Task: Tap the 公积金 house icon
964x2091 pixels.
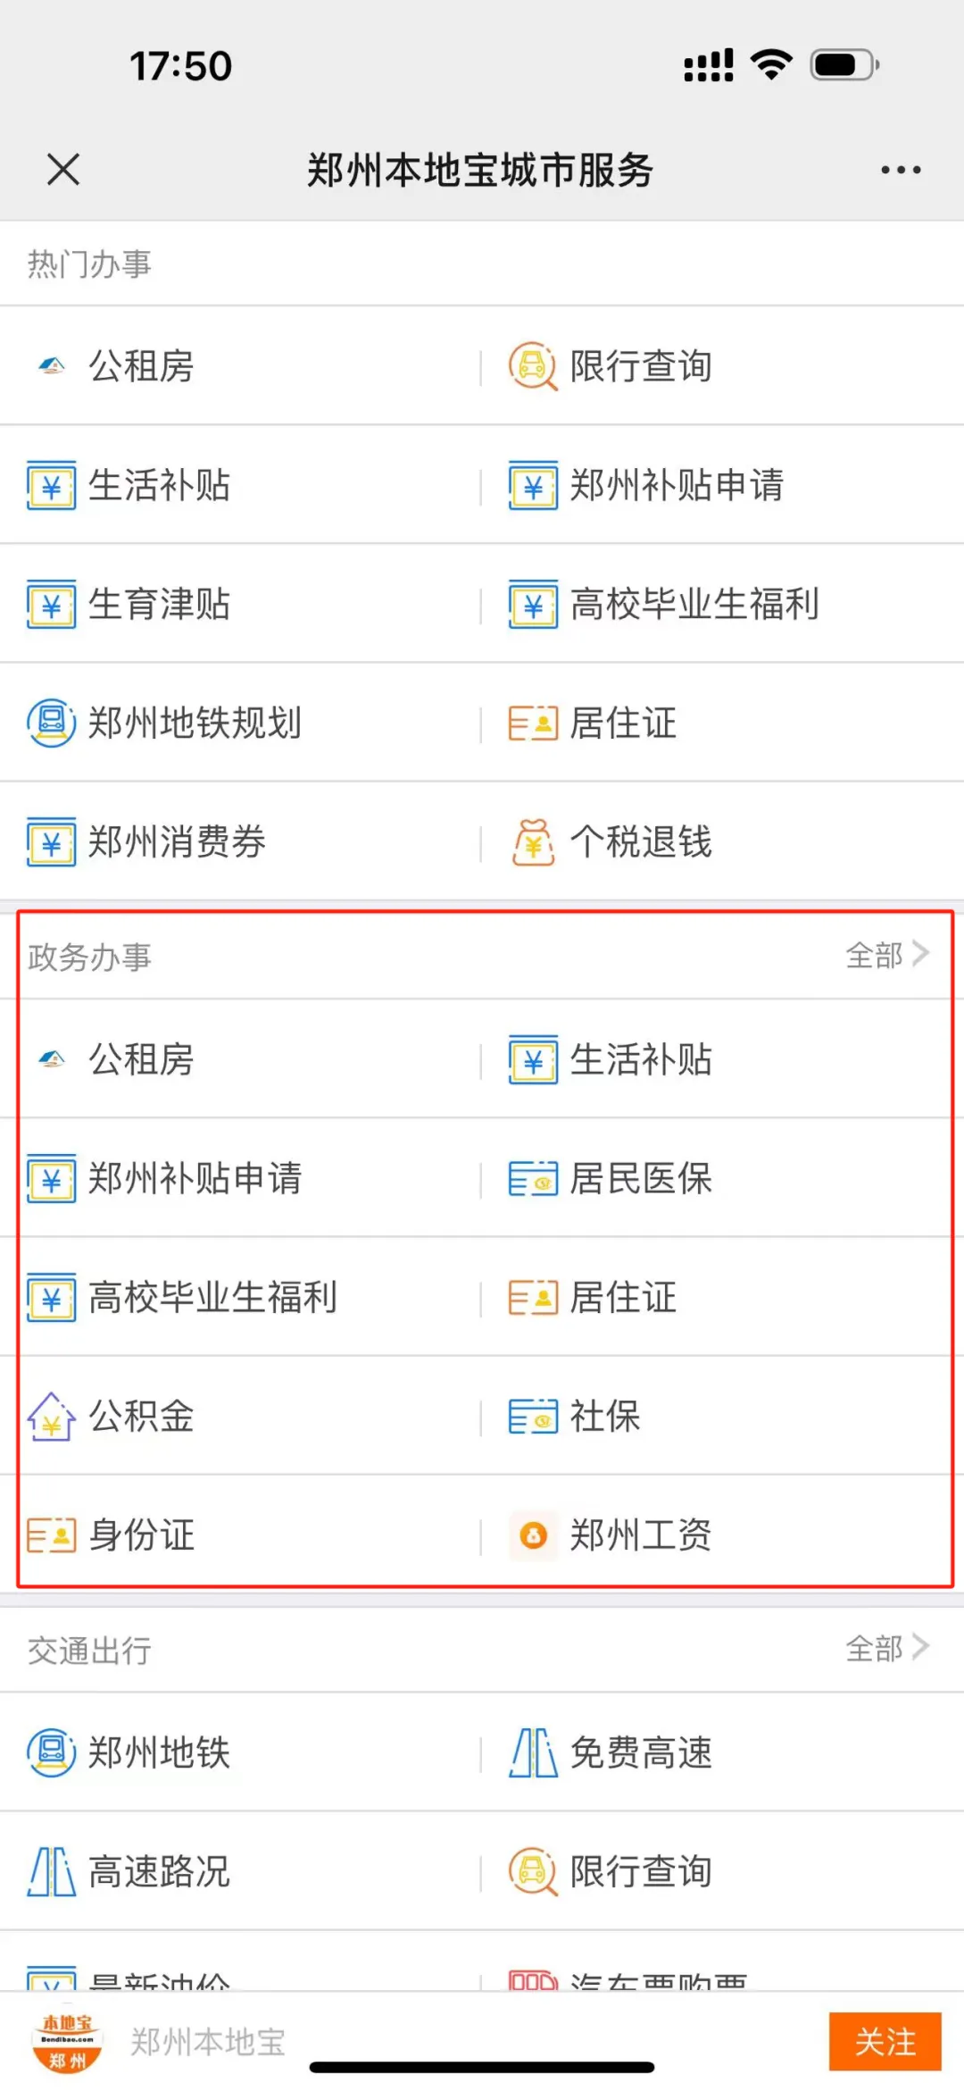Action: pyautogui.click(x=52, y=1417)
